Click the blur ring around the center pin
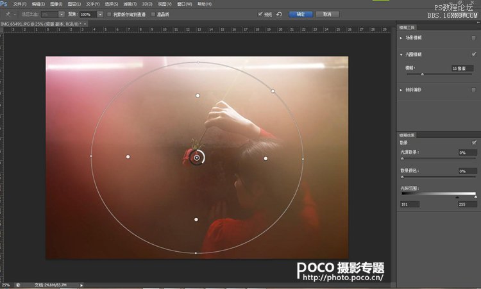Viewport: 481px width, 289px height. pos(197,158)
